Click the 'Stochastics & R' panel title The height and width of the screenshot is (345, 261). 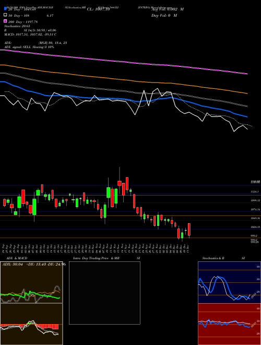(x=213, y=258)
